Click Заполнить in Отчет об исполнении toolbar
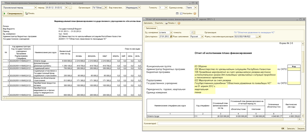This screenshot has height=132, width=307. [x=148, y=23]
